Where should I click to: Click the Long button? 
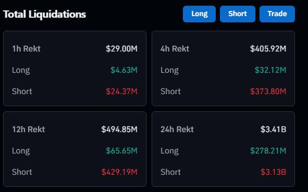point(199,14)
